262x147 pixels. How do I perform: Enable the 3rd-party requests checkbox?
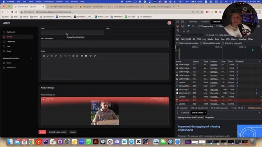click(x=223, y=43)
